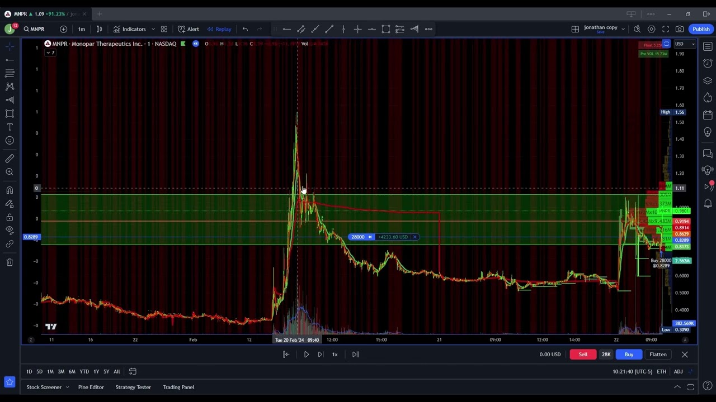Undo the last chart action

pyautogui.click(x=245, y=29)
